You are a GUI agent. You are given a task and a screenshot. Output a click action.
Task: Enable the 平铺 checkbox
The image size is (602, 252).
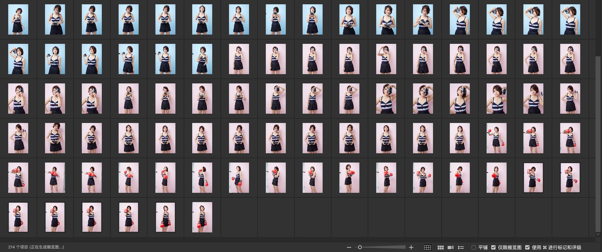(x=474, y=247)
